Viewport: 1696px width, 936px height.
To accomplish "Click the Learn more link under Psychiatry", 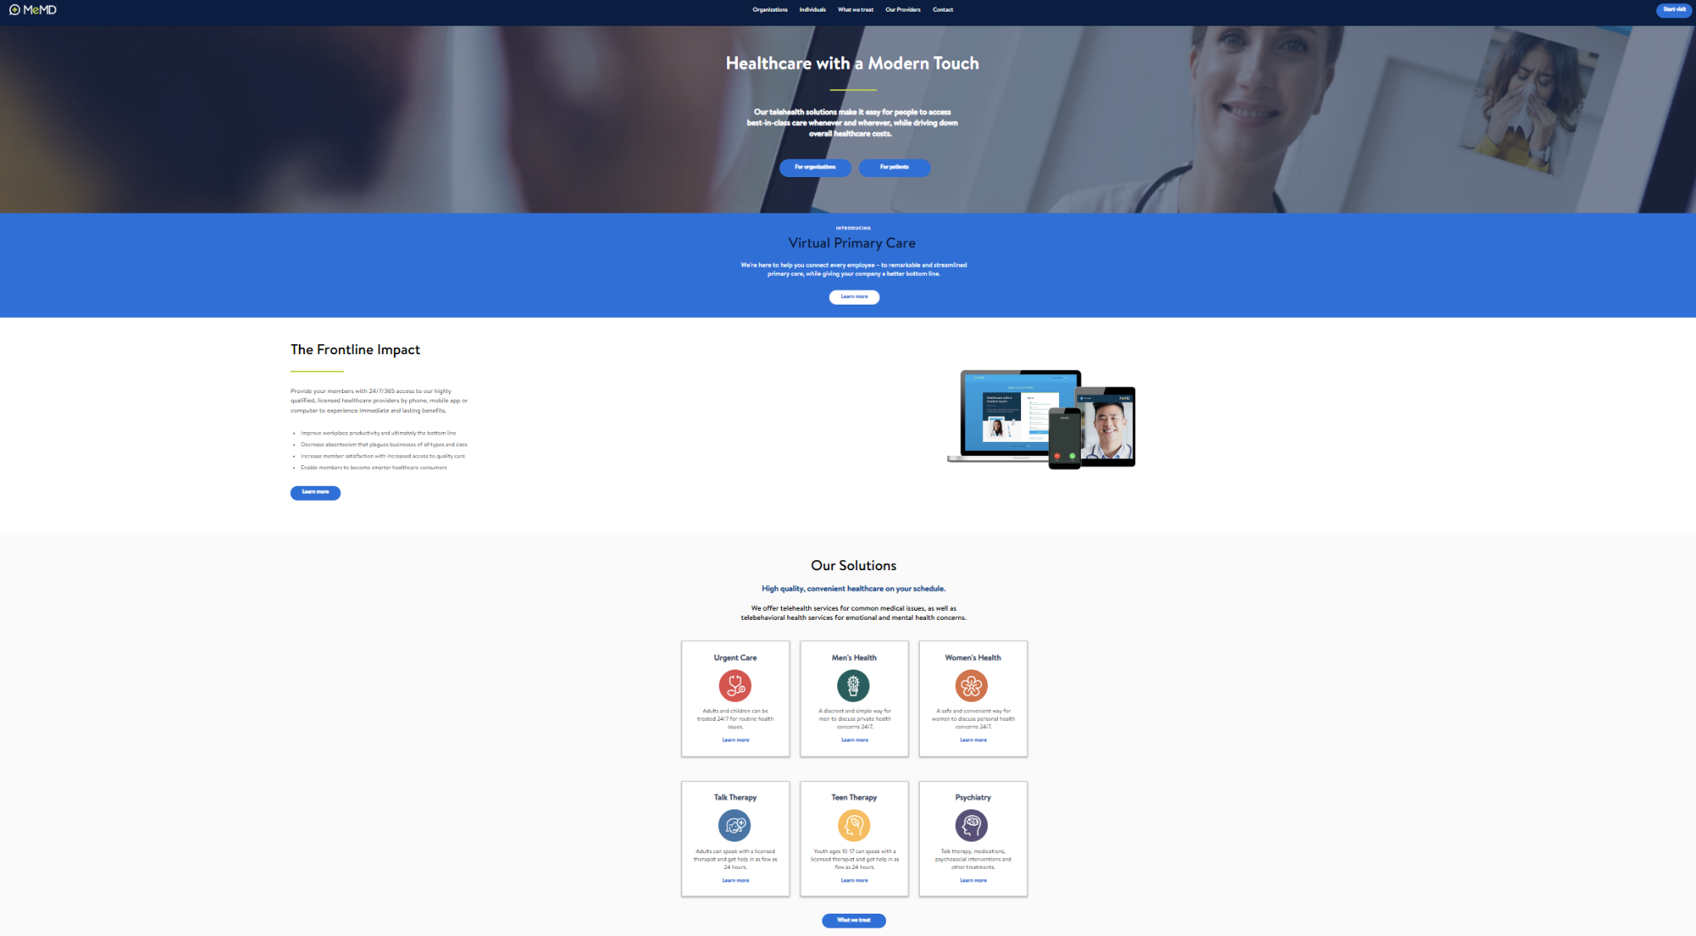I will click(972, 881).
